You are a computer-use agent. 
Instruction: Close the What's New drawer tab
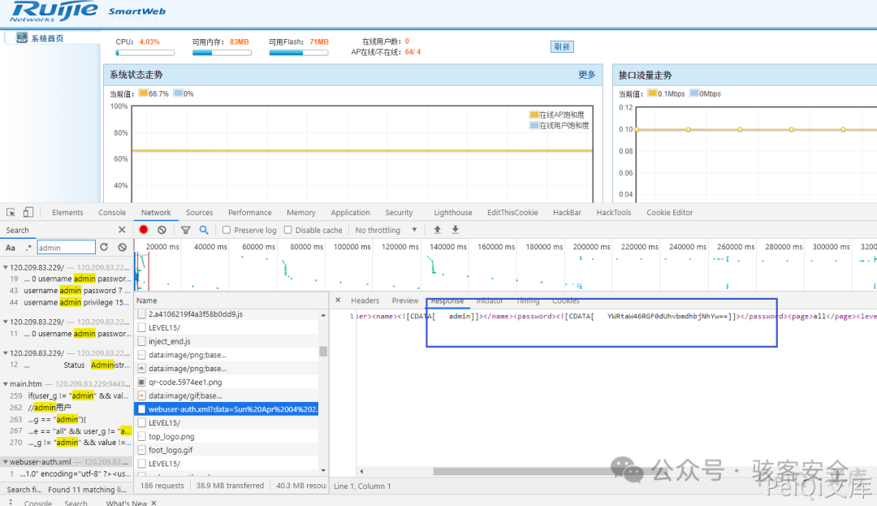tap(153, 504)
